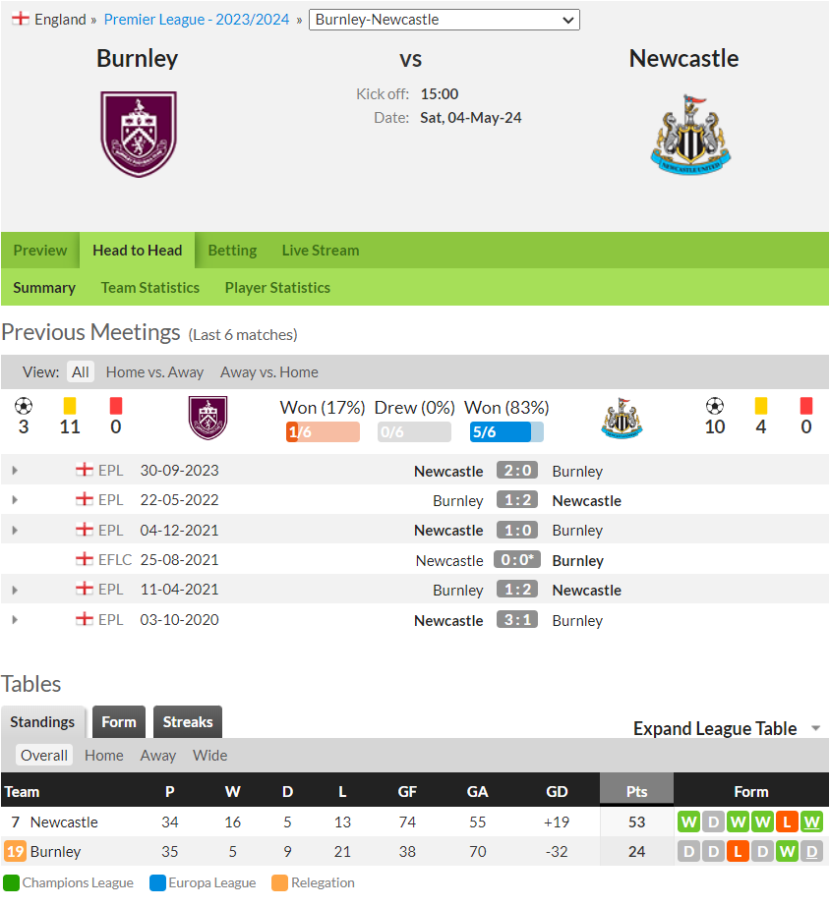Screen dimensions: 830x907
Task: Click Newcastle's 5/6 wins progress bar
Action: (506, 432)
